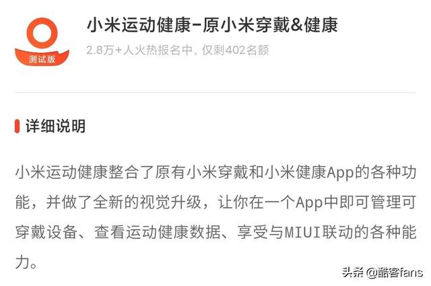Tap the second description line starting 能，并做了
431x286 pixels.
tap(215, 202)
